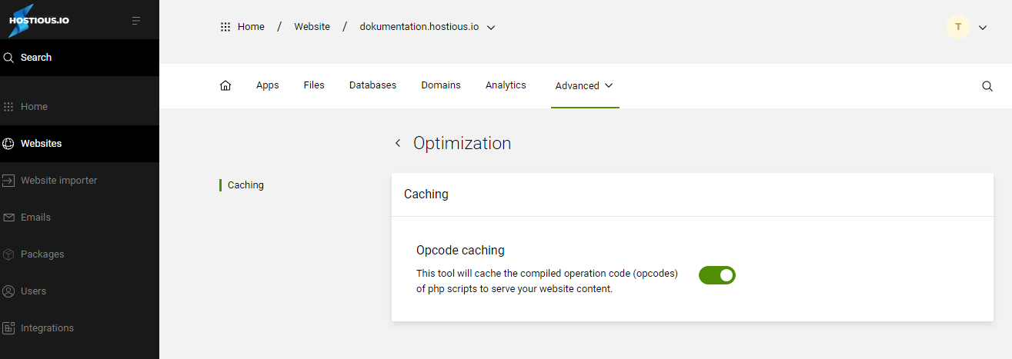Select Caching in the left section list
Screen dimensions: 1012x359
tap(245, 185)
